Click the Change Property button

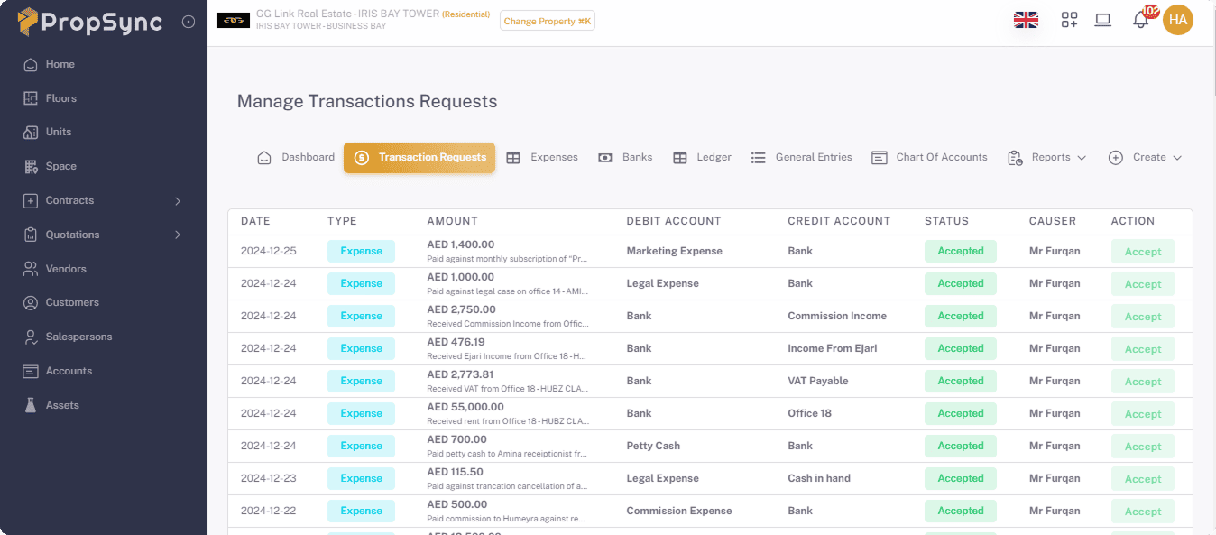[x=548, y=21]
